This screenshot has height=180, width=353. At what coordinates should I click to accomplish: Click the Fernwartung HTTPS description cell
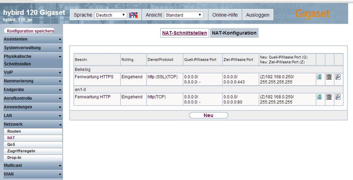point(97,79)
